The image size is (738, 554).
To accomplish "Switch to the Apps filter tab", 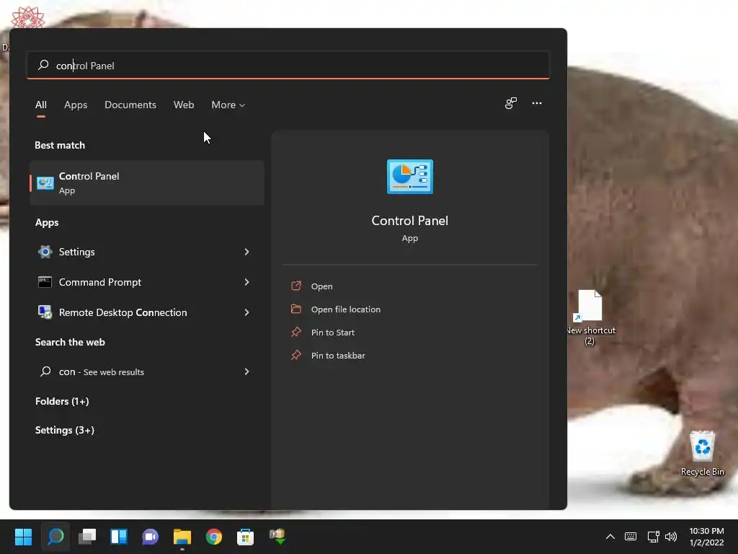I will 76,105.
